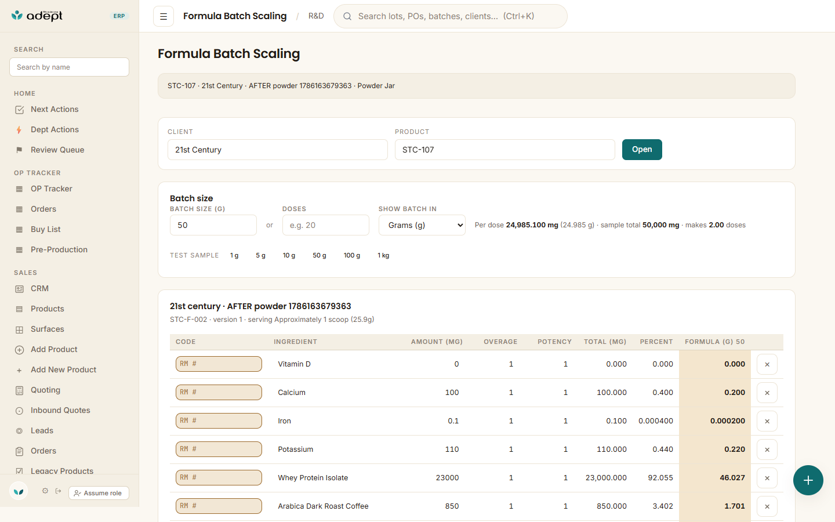Toggle the sidebar with the hamburger menu icon
Viewport: 835px width, 522px height.
(164, 16)
